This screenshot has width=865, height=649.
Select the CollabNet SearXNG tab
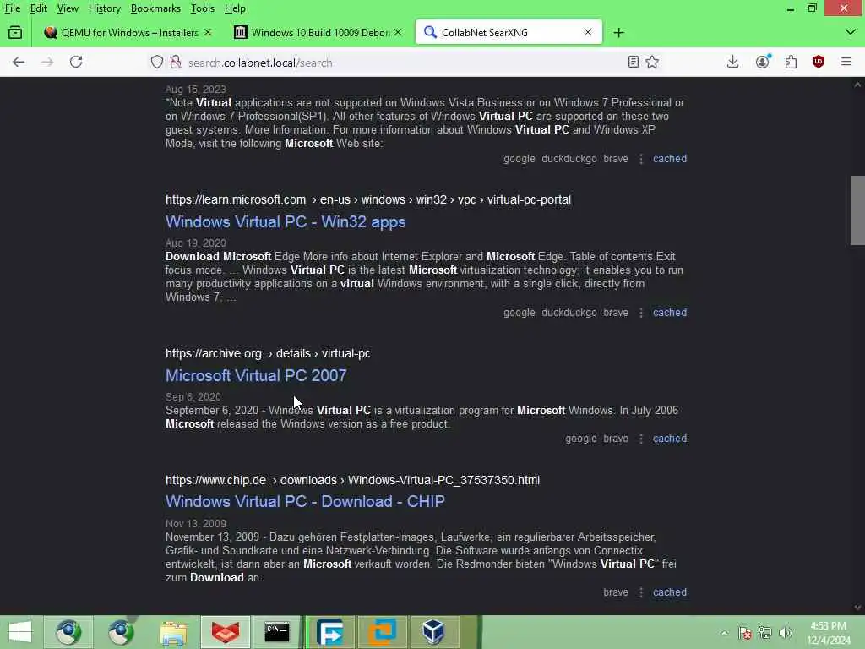click(508, 33)
